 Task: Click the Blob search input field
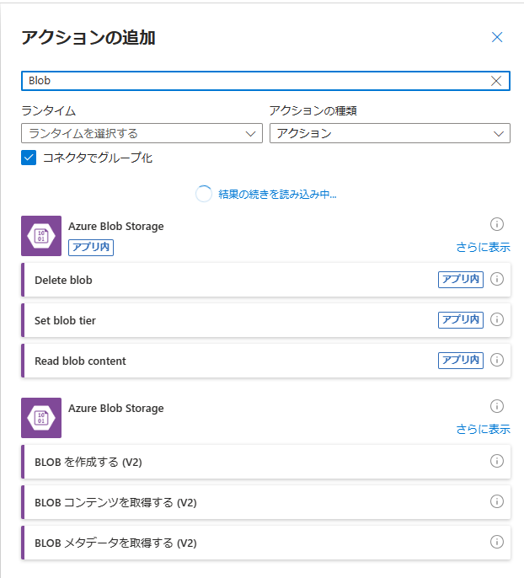coord(265,81)
